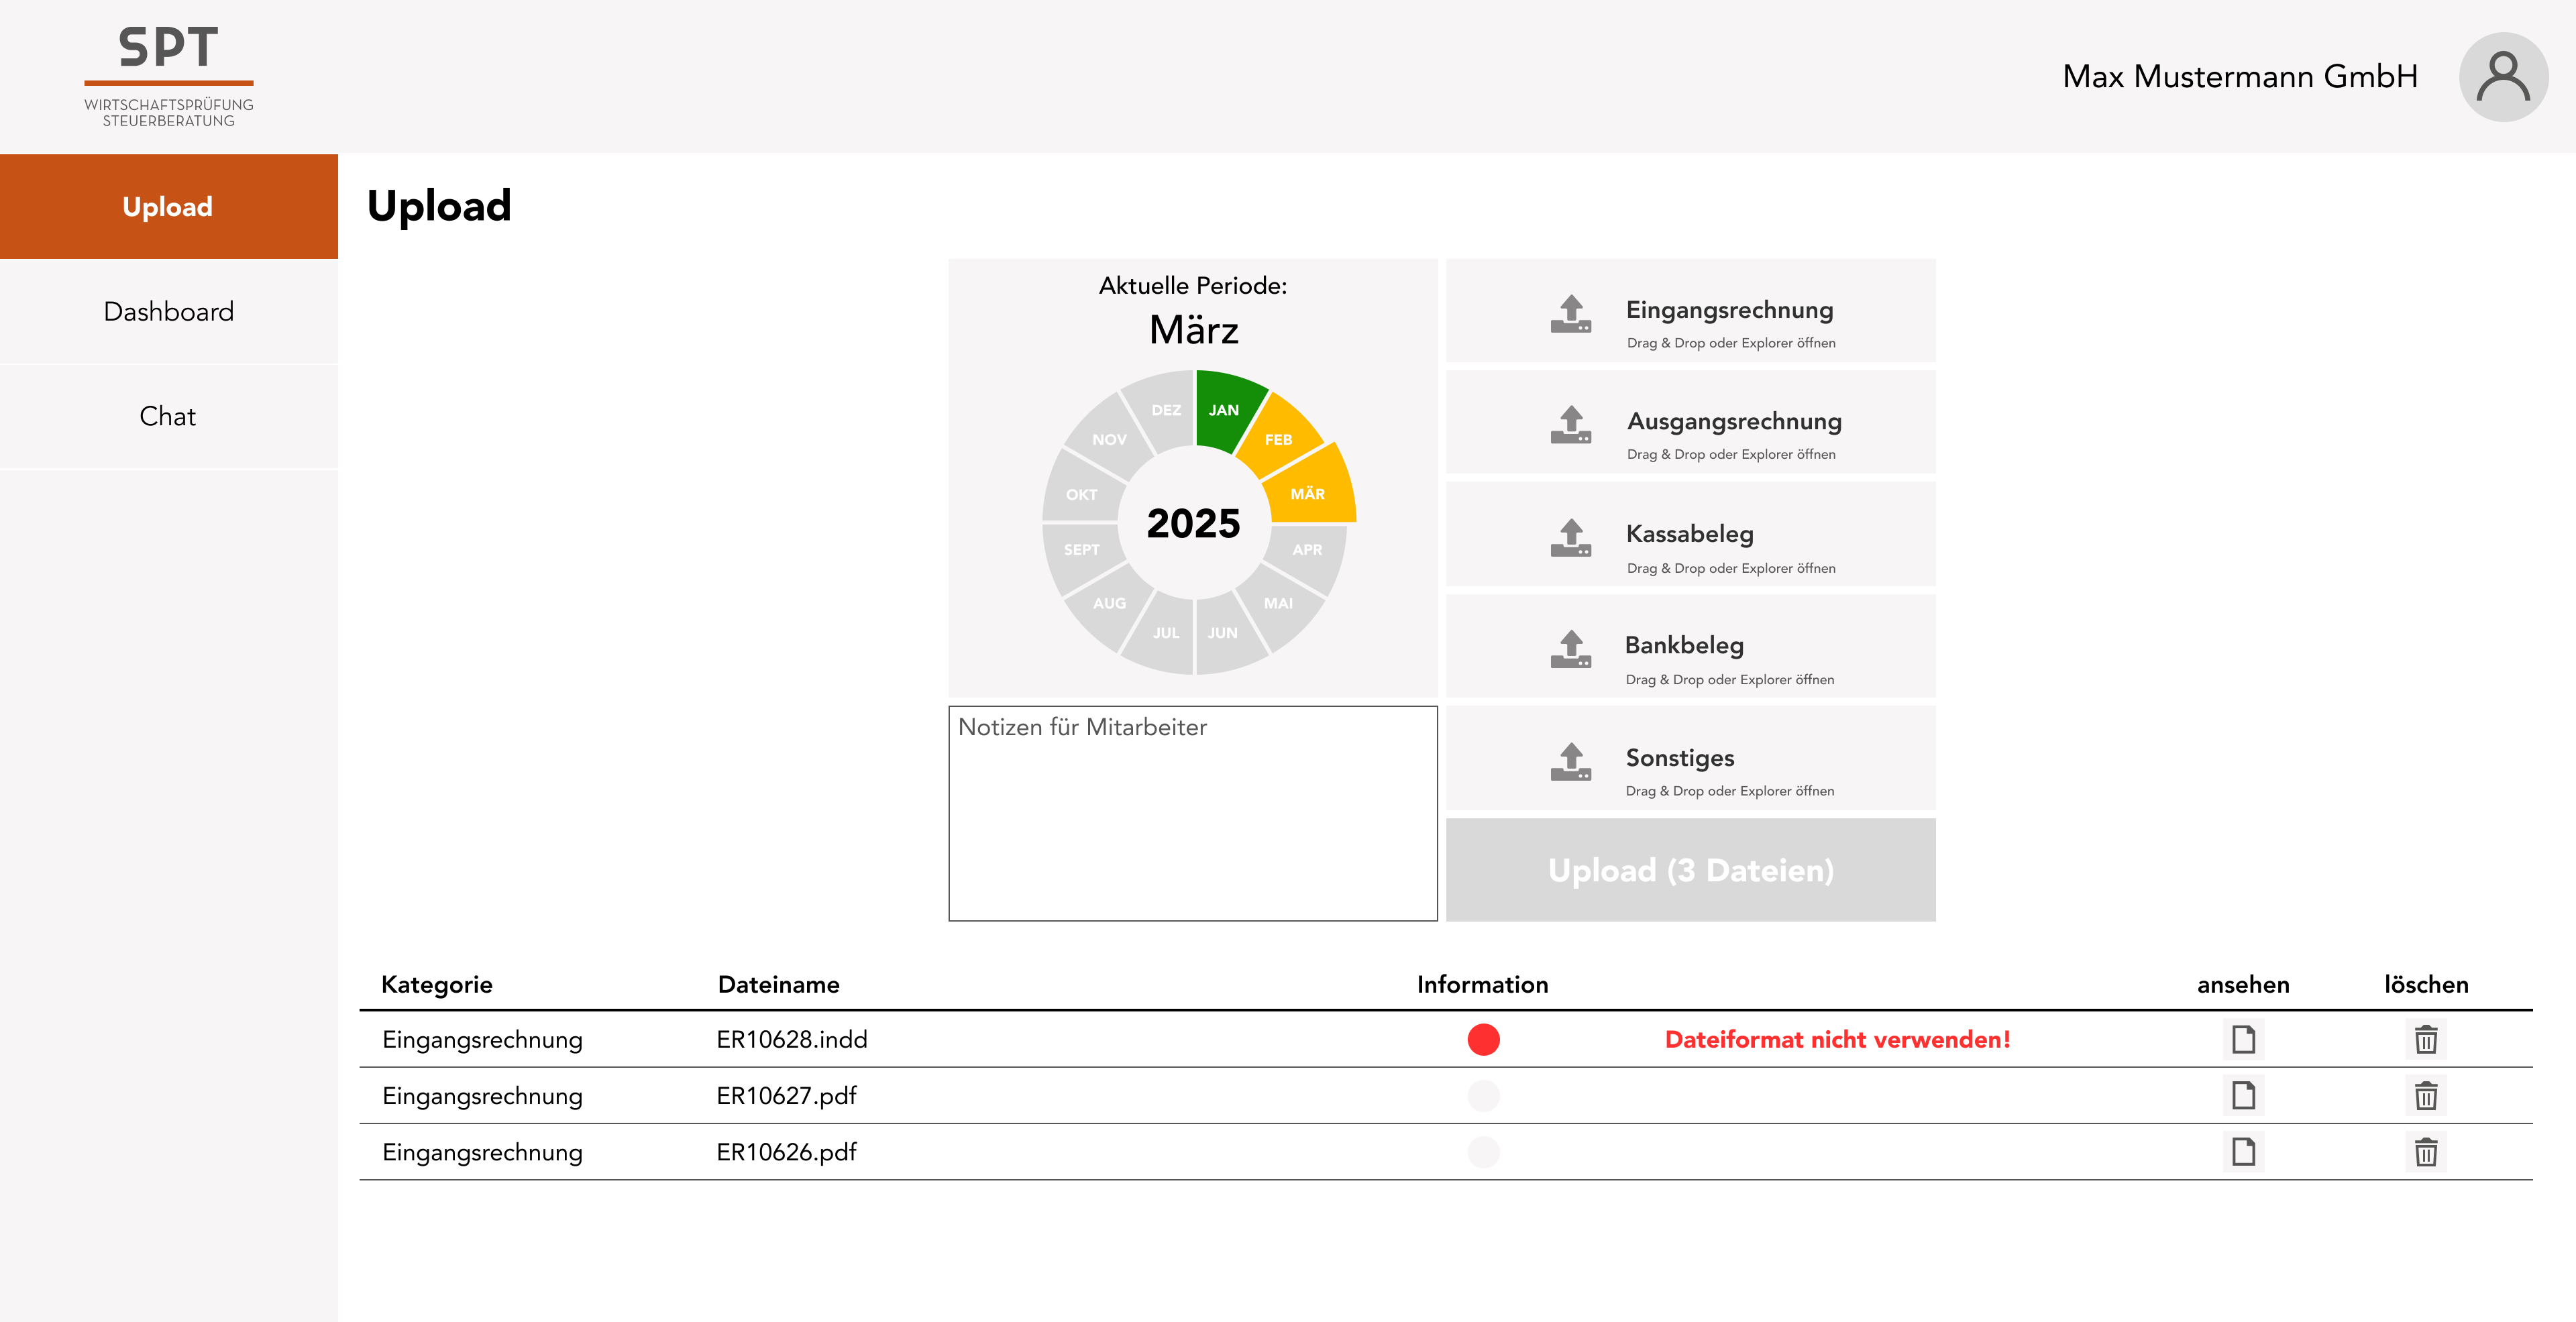View ER10626.pdf via its document icon
This screenshot has width=2576, height=1322.
2244,1152
